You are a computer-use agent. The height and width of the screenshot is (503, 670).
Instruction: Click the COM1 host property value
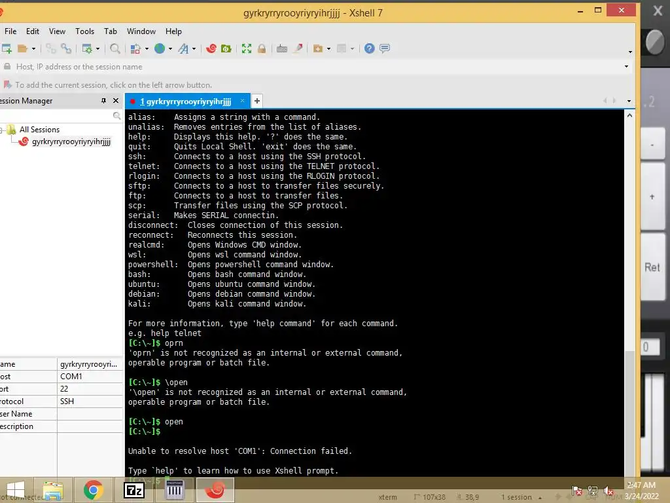71,377
